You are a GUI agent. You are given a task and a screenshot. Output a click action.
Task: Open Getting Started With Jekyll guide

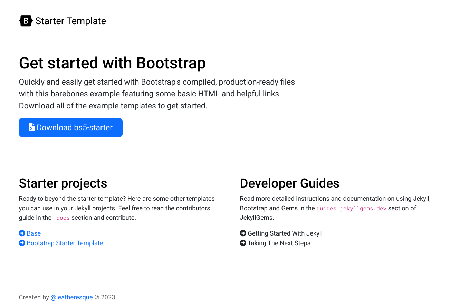coord(285,233)
